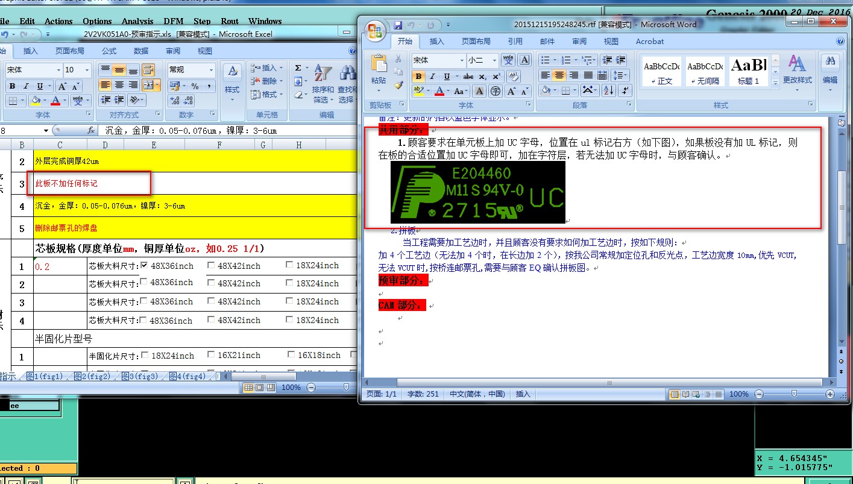Center-align paragraph in Word

coord(559,75)
